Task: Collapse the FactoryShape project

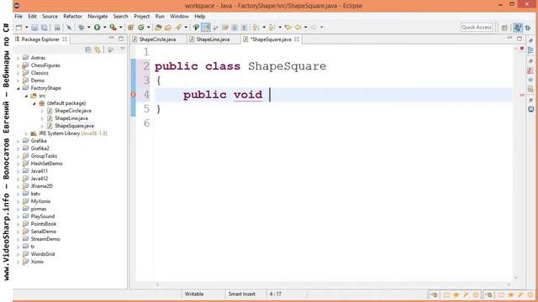Action: [x=18, y=88]
